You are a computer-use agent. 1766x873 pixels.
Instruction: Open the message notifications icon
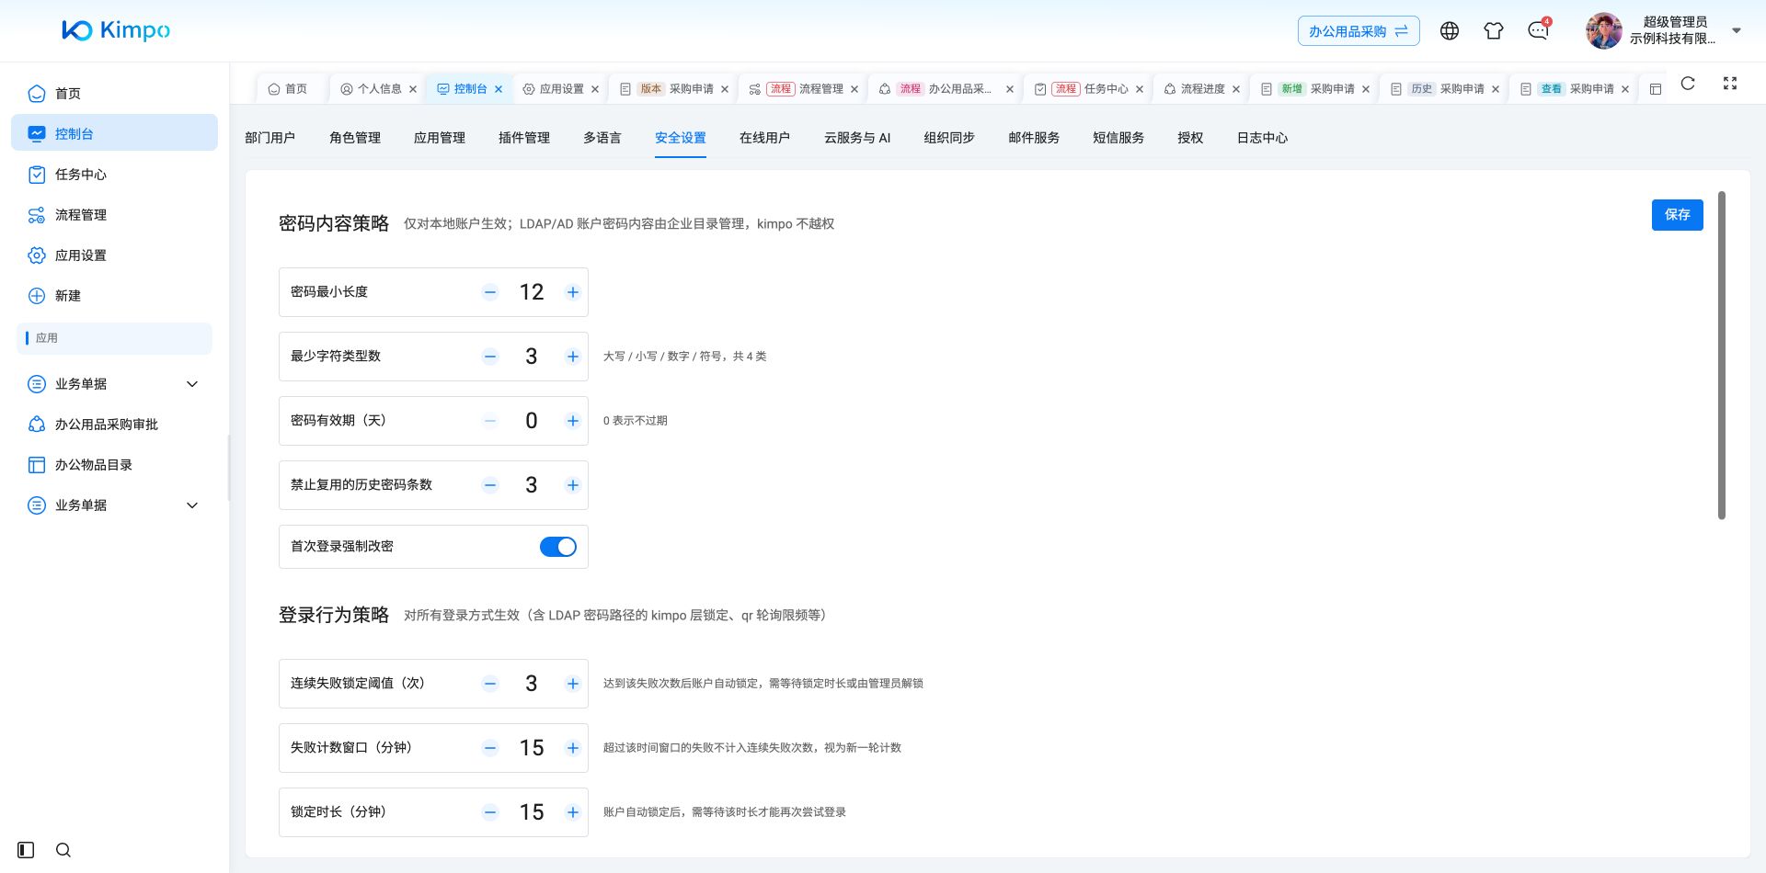coord(1538,30)
